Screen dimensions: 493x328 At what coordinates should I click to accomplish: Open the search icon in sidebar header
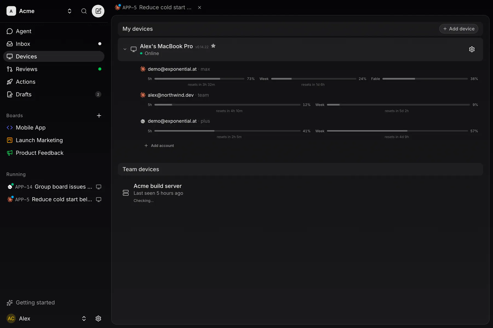point(84,11)
